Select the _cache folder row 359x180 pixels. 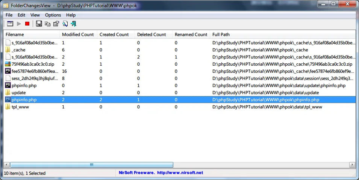click(x=18, y=50)
